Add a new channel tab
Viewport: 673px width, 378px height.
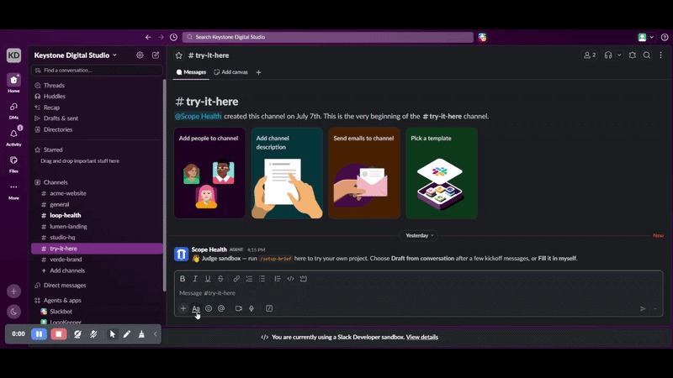click(x=258, y=72)
